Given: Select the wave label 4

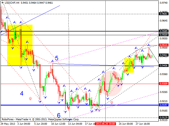Looking at the screenshot, I should [22, 93].
